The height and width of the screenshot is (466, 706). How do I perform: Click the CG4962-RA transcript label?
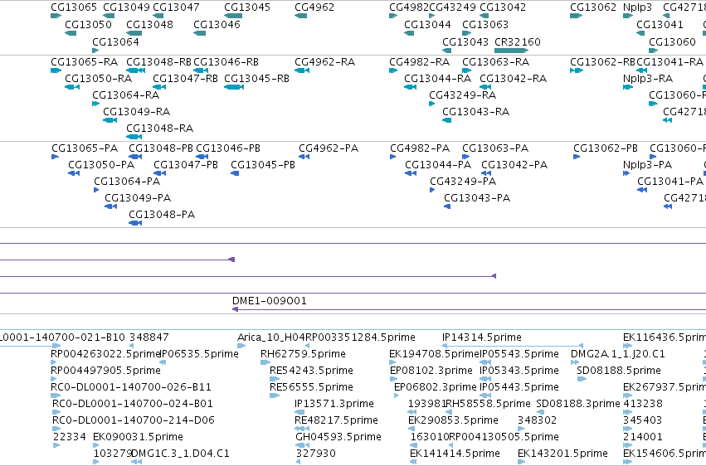point(324,61)
